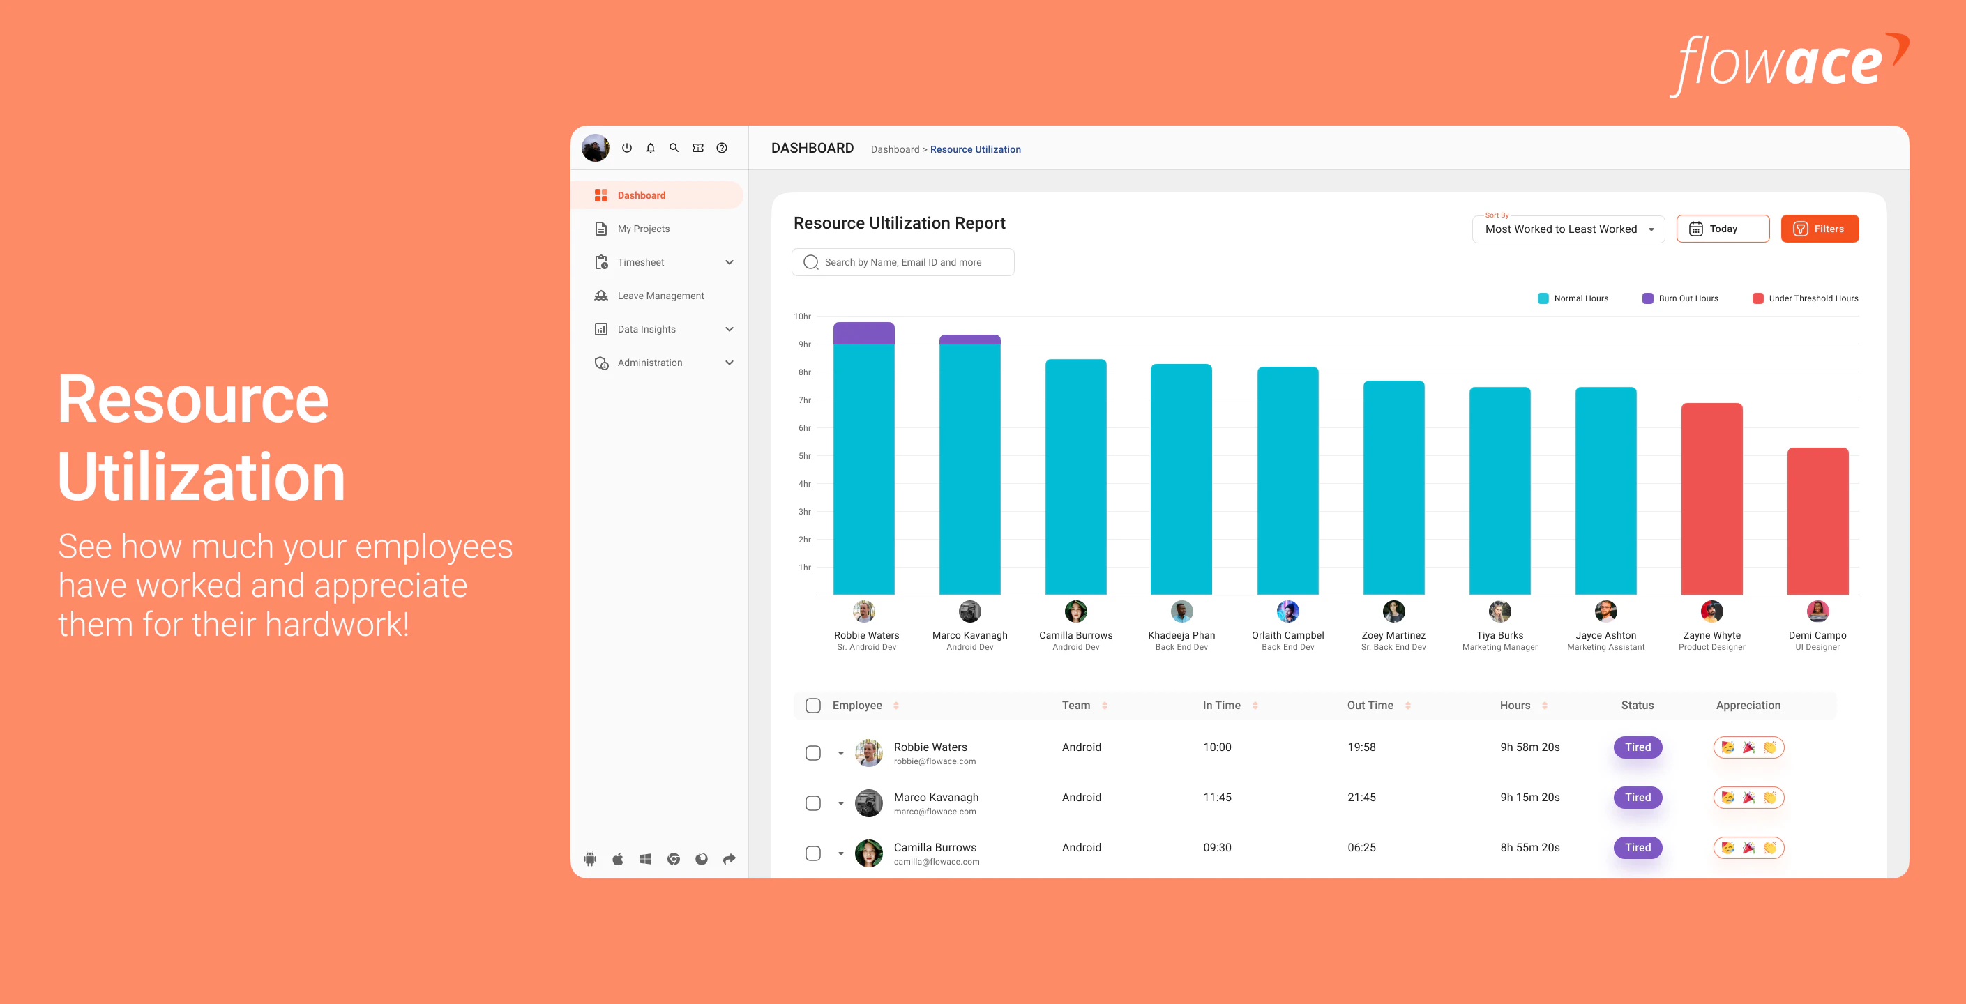Check the checkbox next to Robbie Waters
The height and width of the screenshot is (1004, 1966).
pos(812,752)
